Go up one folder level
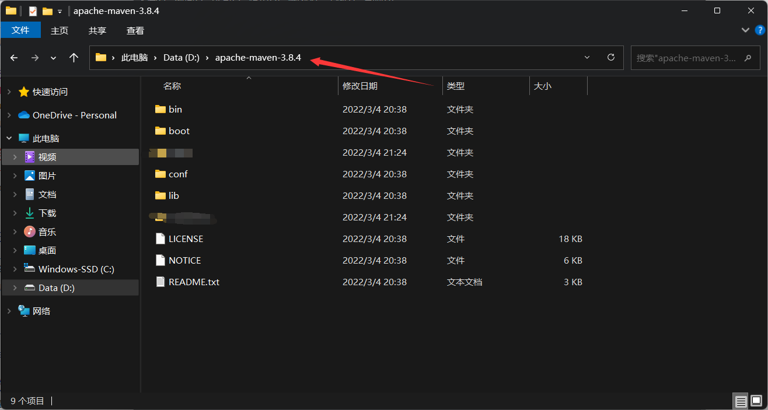768x410 pixels. pos(74,58)
